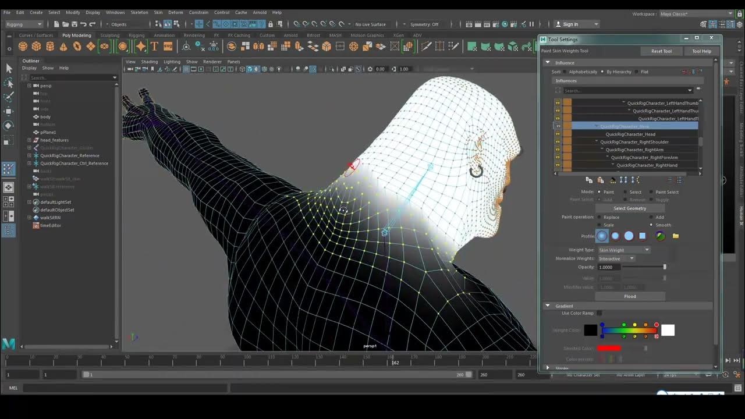Click the polygon torus shelf icon
The height and width of the screenshot is (419, 745).
click(x=77, y=47)
